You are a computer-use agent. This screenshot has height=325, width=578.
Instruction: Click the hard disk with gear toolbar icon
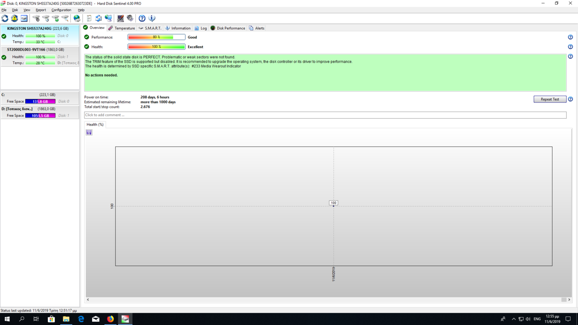(36, 19)
